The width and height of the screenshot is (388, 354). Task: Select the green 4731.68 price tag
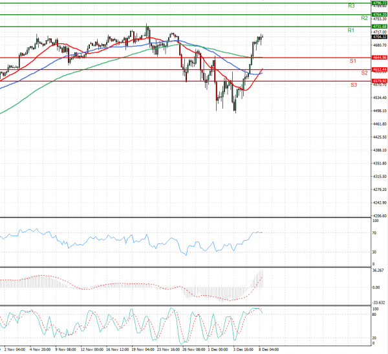point(380,27)
